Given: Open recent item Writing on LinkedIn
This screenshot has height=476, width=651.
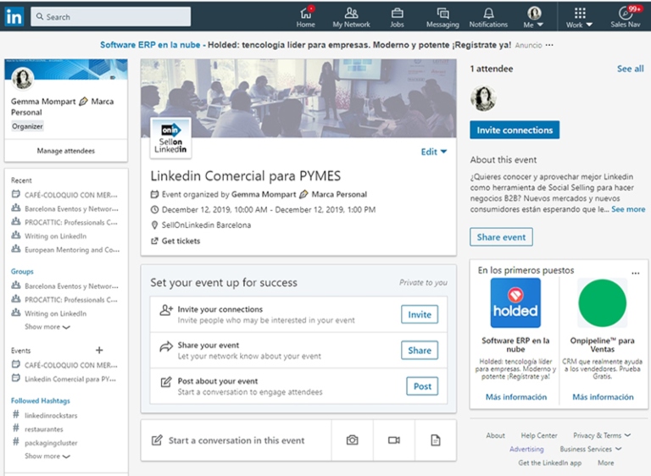Looking at the screenshot, I should pyautogui.click(x=56, y=236).
